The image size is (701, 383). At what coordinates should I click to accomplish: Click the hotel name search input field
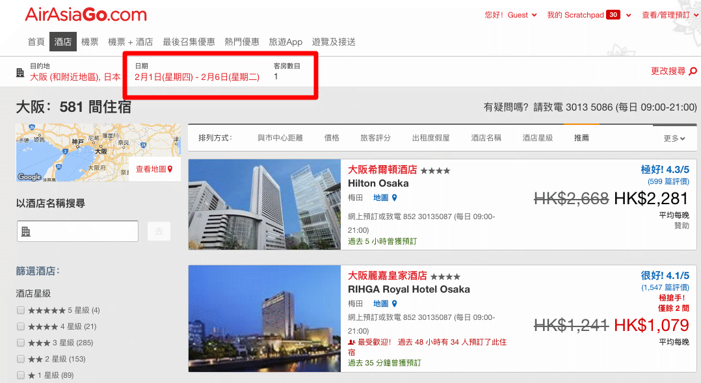pyautogui.click(x=78, y=231)
